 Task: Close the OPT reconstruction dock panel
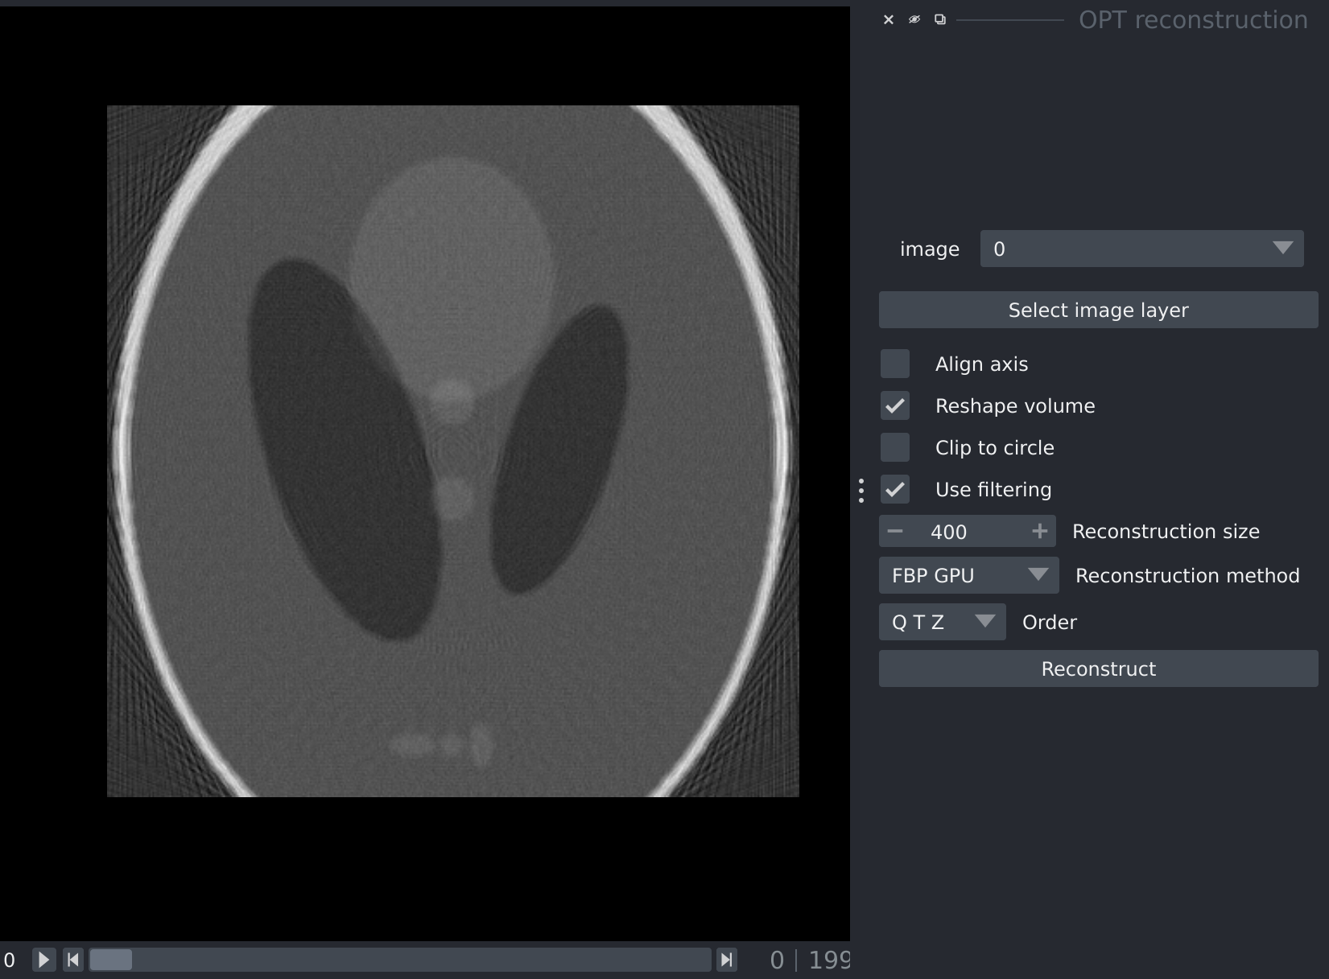889,19
